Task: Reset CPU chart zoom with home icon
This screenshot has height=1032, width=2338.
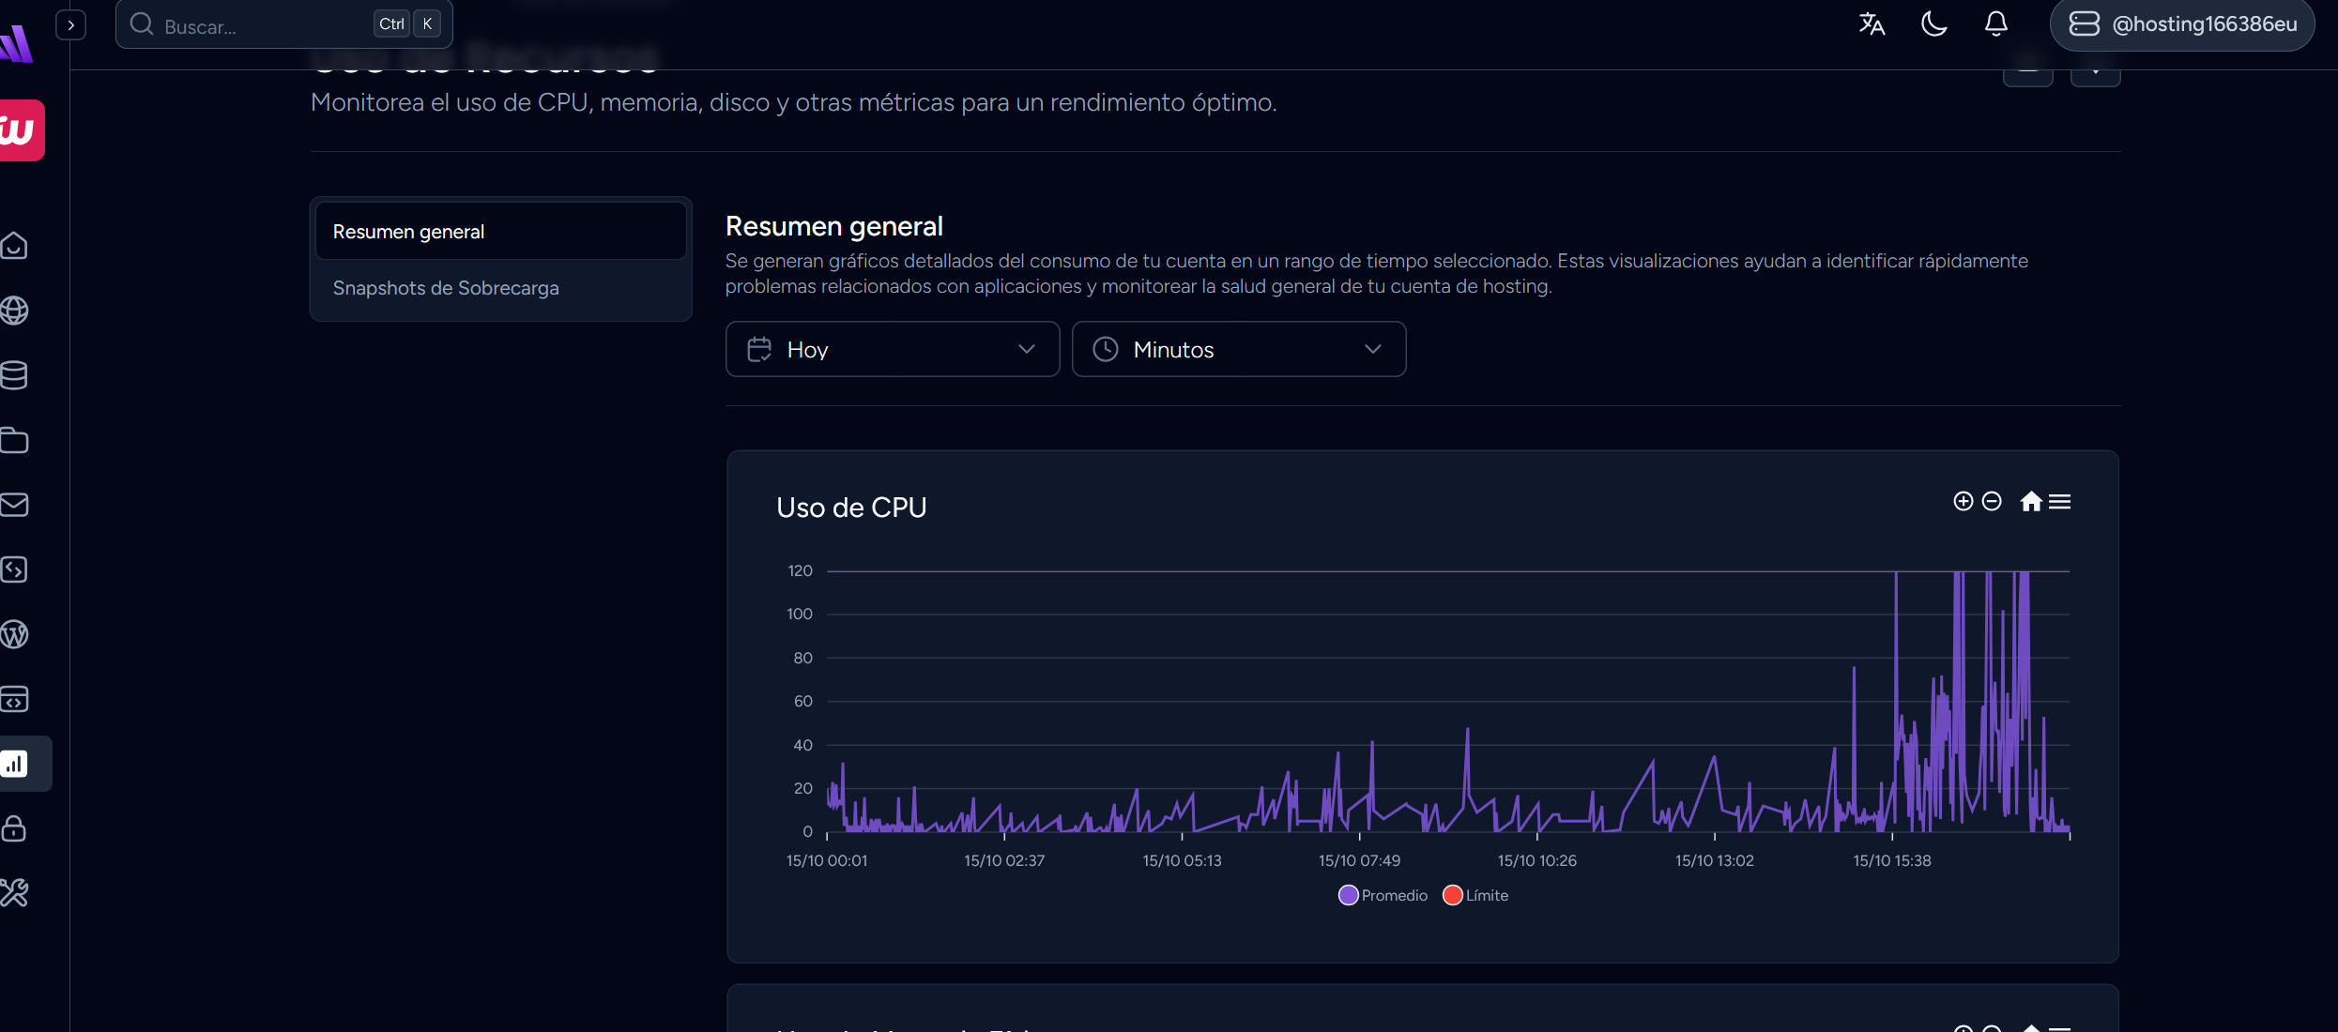Action: (2031, 502)
